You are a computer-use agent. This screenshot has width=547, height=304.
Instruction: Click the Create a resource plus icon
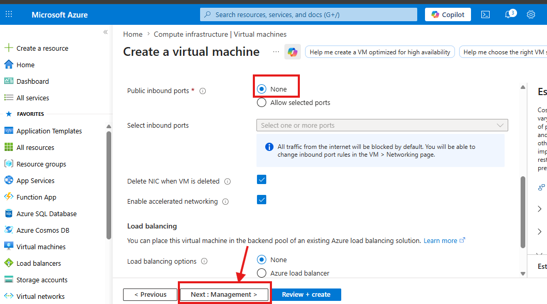pos(9,48)
